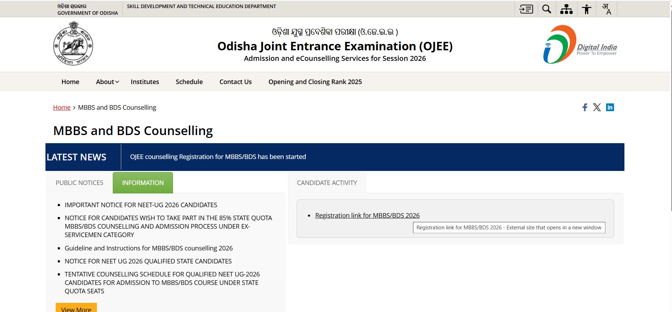The width and height of the screenshot is (672, 312).
Task: Share page via LinkedIn icon
Action: click(x=610, y=107)
